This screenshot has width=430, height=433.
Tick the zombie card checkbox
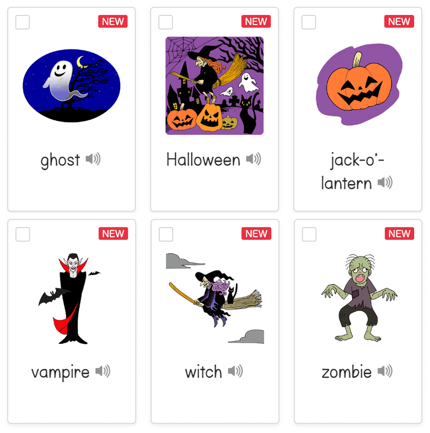(309, 234)
